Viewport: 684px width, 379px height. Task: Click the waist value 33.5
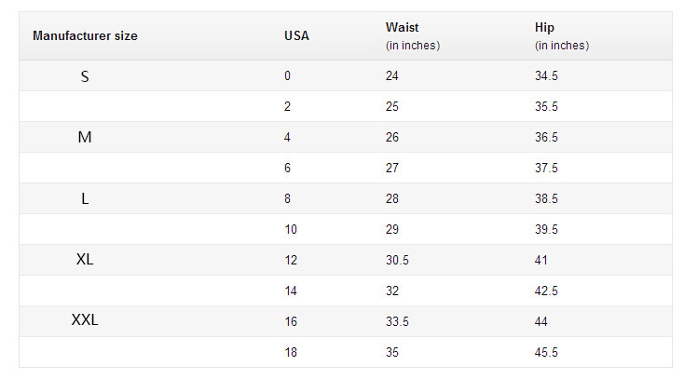coord(397,322)
